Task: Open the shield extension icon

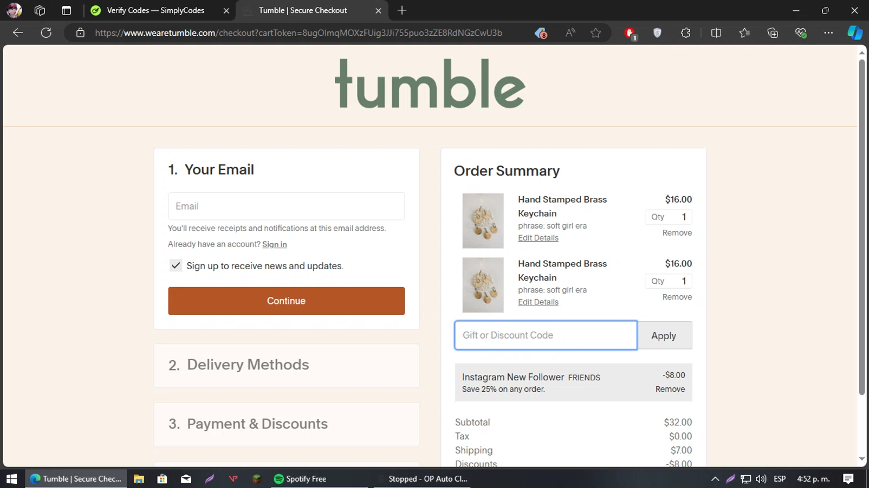Action: pos(657,33)
